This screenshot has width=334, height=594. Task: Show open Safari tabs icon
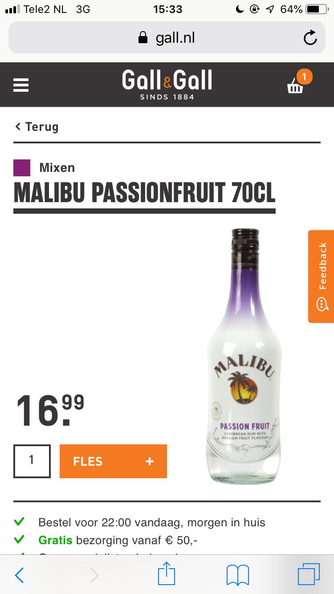309,574
